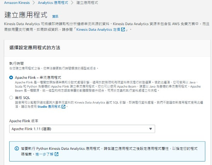Select the Apache Flink 串流應用程式 radio button
Screen dimensions: 212x165
[x=11, y=77]
